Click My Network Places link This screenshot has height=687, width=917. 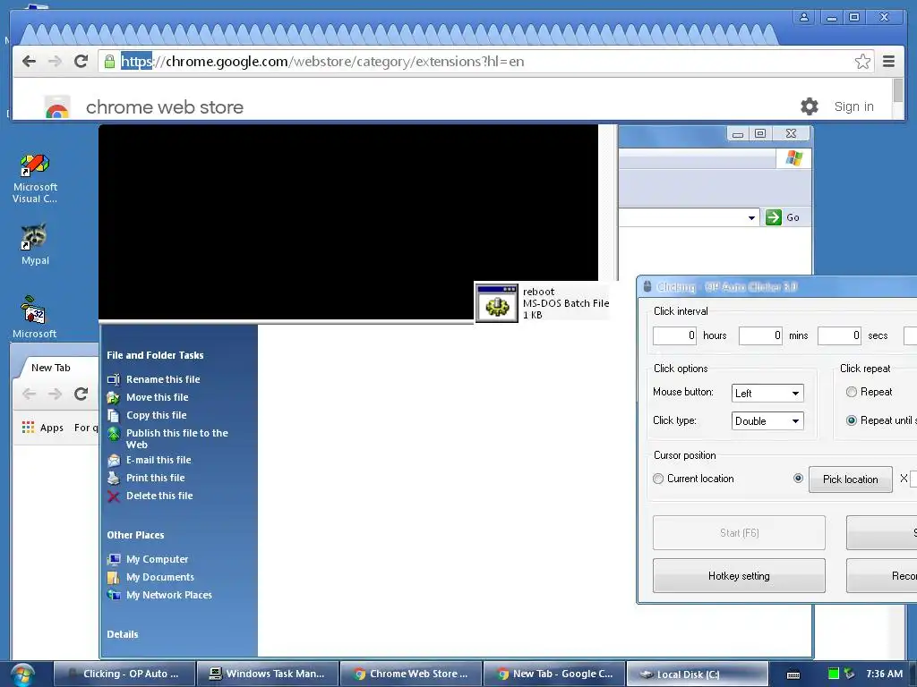click(169, 595)
